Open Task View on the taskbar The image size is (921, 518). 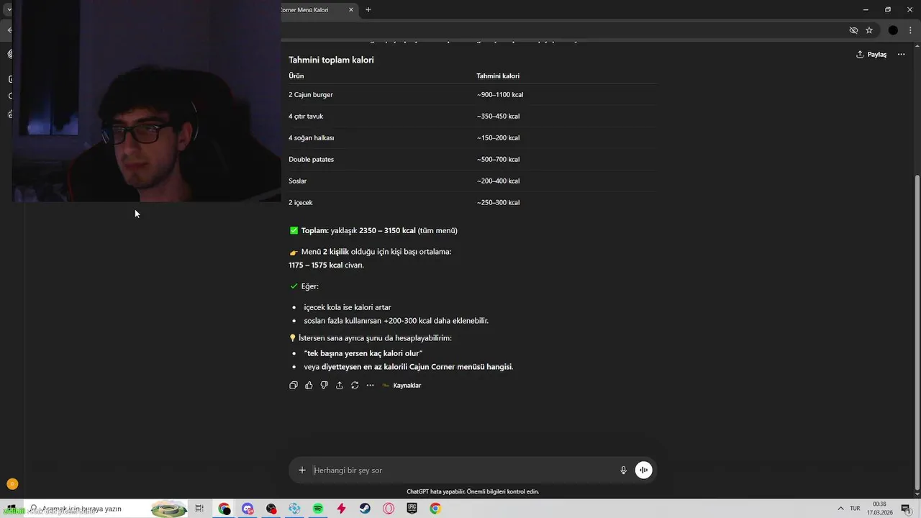(199, 509)
